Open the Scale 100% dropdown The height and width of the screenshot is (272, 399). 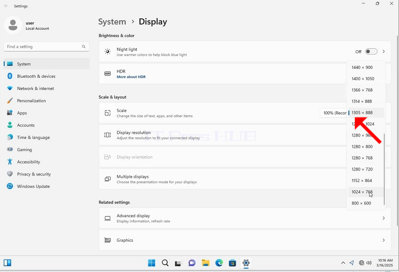click(334, 113)
